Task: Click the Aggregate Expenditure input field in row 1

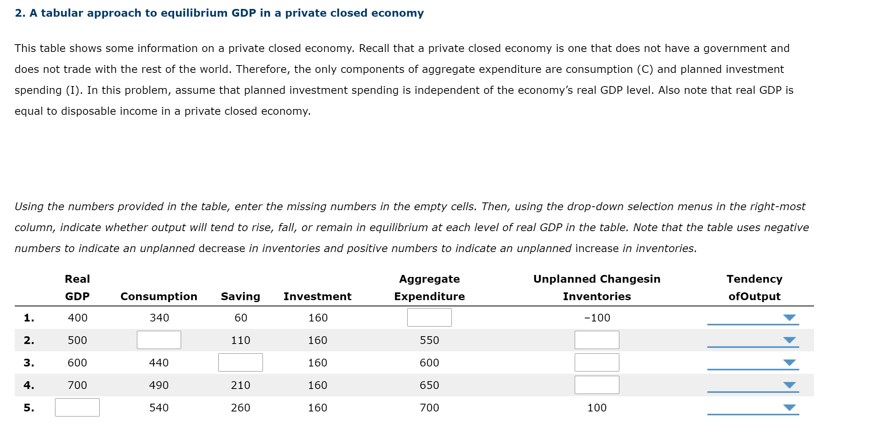Action: pos(429,317)
